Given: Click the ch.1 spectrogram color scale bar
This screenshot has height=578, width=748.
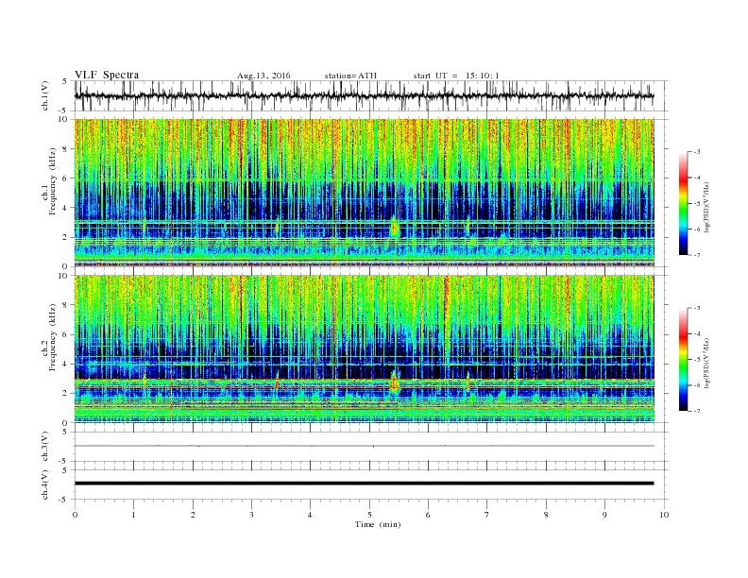Looking at the screenshot, I should (x=683, y=203).
